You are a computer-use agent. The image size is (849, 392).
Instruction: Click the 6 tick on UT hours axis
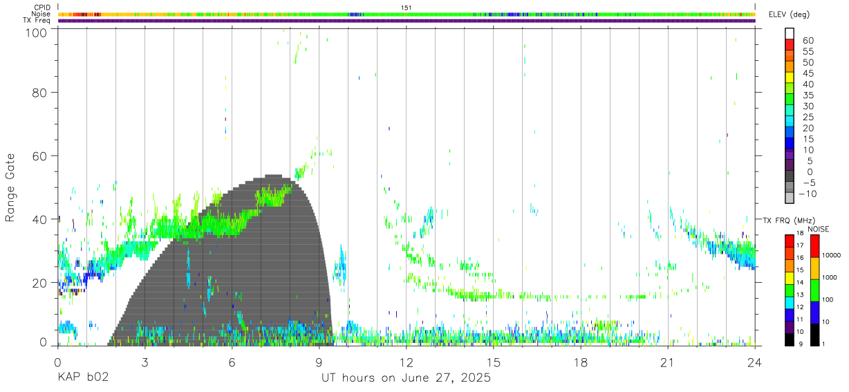[x=232, y=362]
